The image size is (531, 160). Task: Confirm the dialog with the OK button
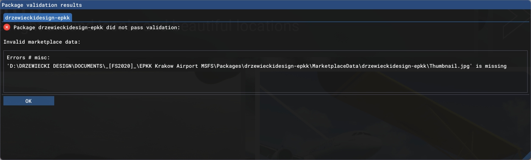[29, 101]
